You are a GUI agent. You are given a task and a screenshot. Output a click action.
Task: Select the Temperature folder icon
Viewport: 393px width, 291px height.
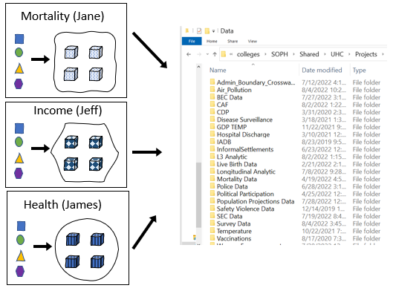pyautogui.click(x=212, y=231)
